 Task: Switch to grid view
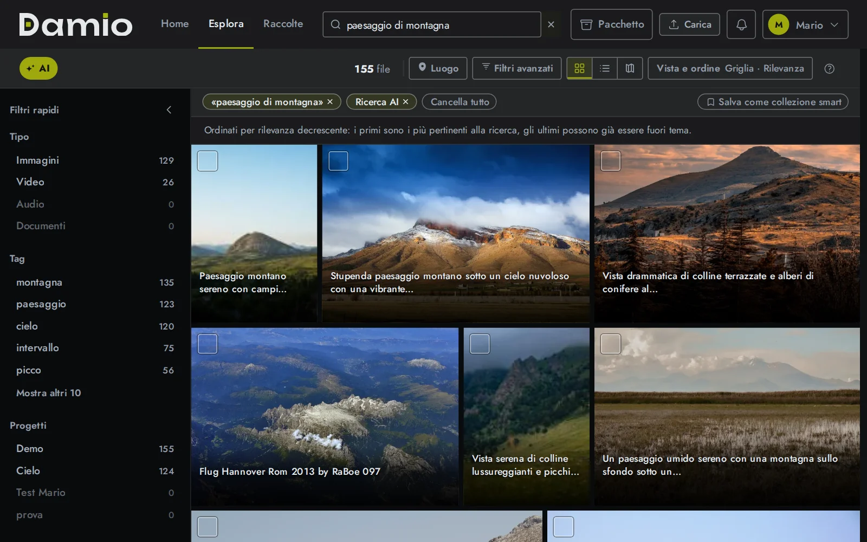pos(579,68)
